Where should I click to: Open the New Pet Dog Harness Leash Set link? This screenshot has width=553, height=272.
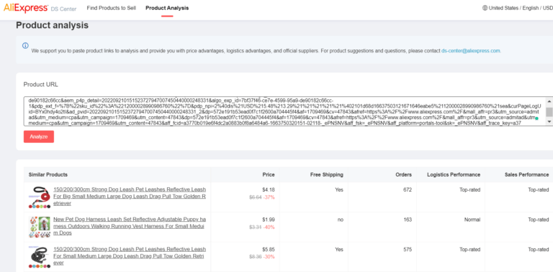coord(130,226)
